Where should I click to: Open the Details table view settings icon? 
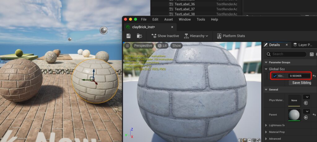[x=311, y=54]
